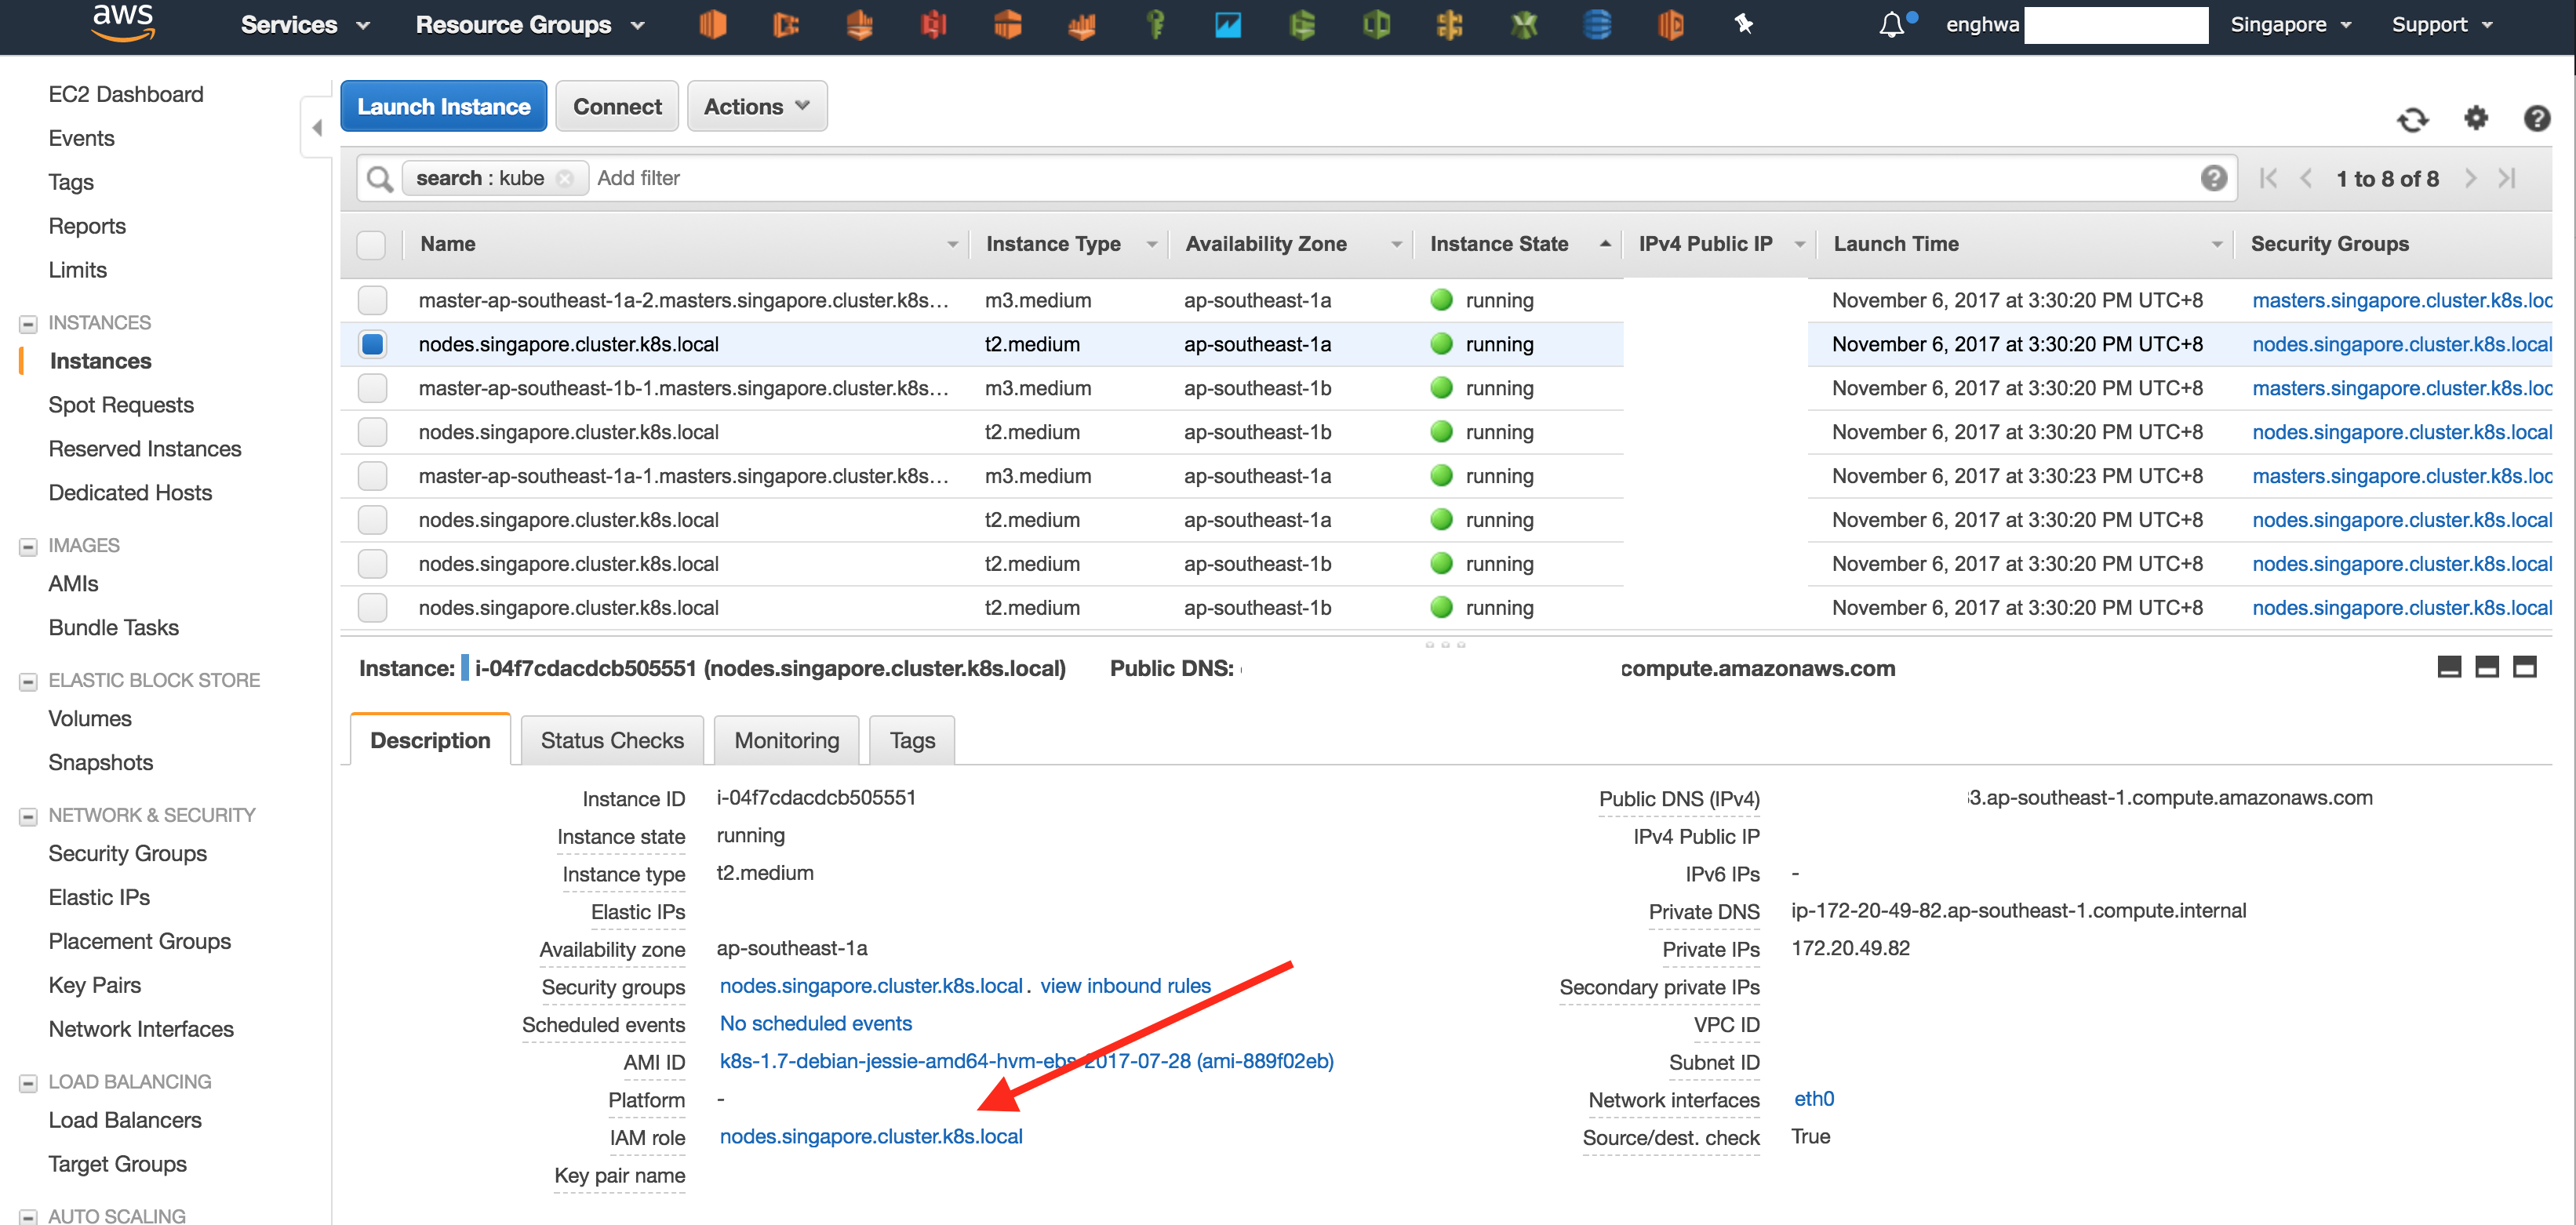The image size is (2576, 1225).
Task: Open the red S3 shortcut icon in top bar
Action: [933, 24]
